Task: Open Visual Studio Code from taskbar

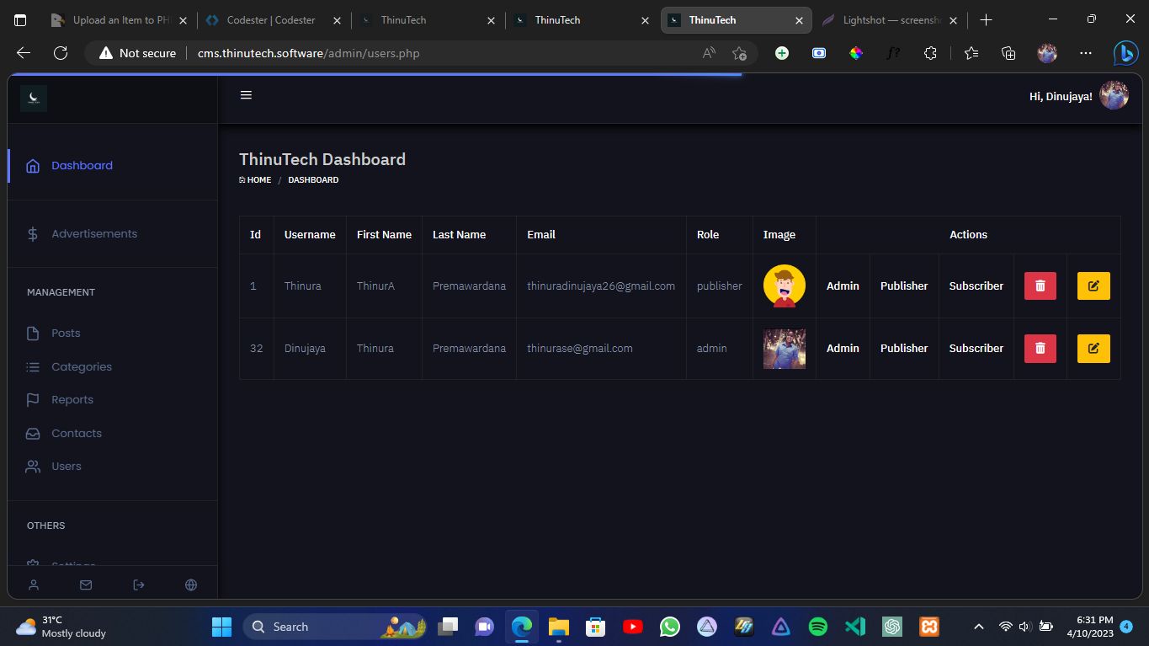Action: point(855,627)
